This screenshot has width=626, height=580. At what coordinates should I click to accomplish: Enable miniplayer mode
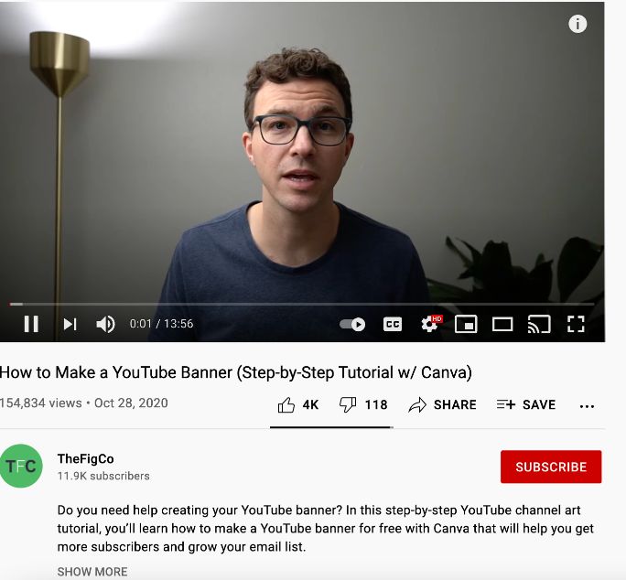pos(466,324)
